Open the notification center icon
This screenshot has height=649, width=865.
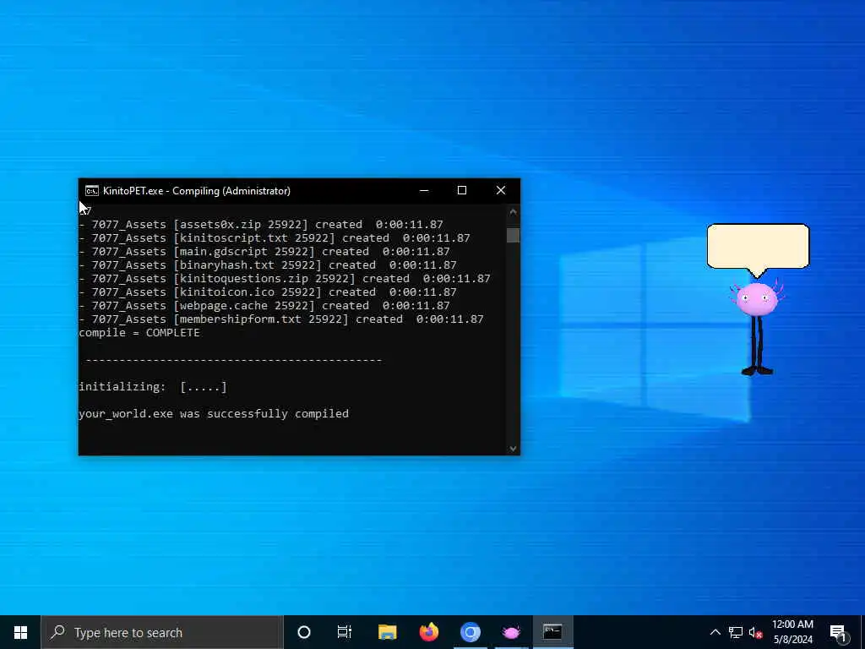tap(838, 632)
